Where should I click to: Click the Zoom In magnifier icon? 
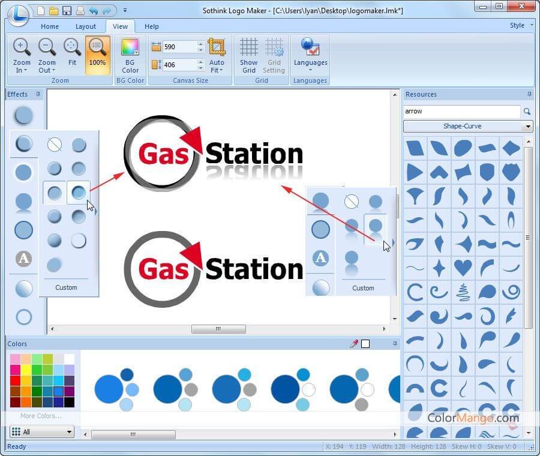(22, 47)
